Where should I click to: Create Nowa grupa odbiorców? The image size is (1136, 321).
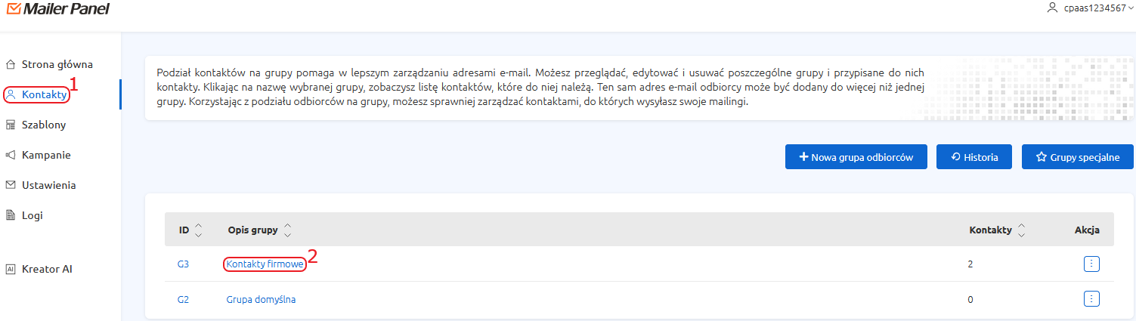point(856,157)
